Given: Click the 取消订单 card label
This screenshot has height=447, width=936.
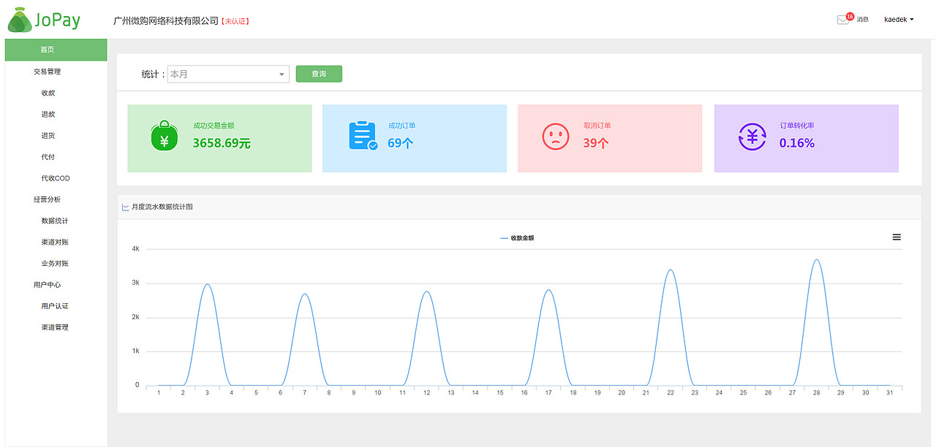Looking at the screenshot, I should [597, 126].
